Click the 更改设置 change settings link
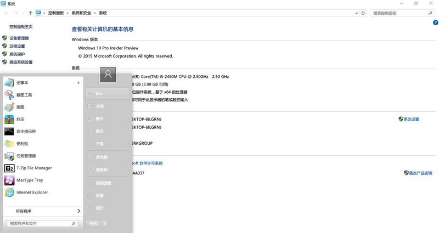The width and height of the screenshot is (439, 233). [x=411, y=119]
